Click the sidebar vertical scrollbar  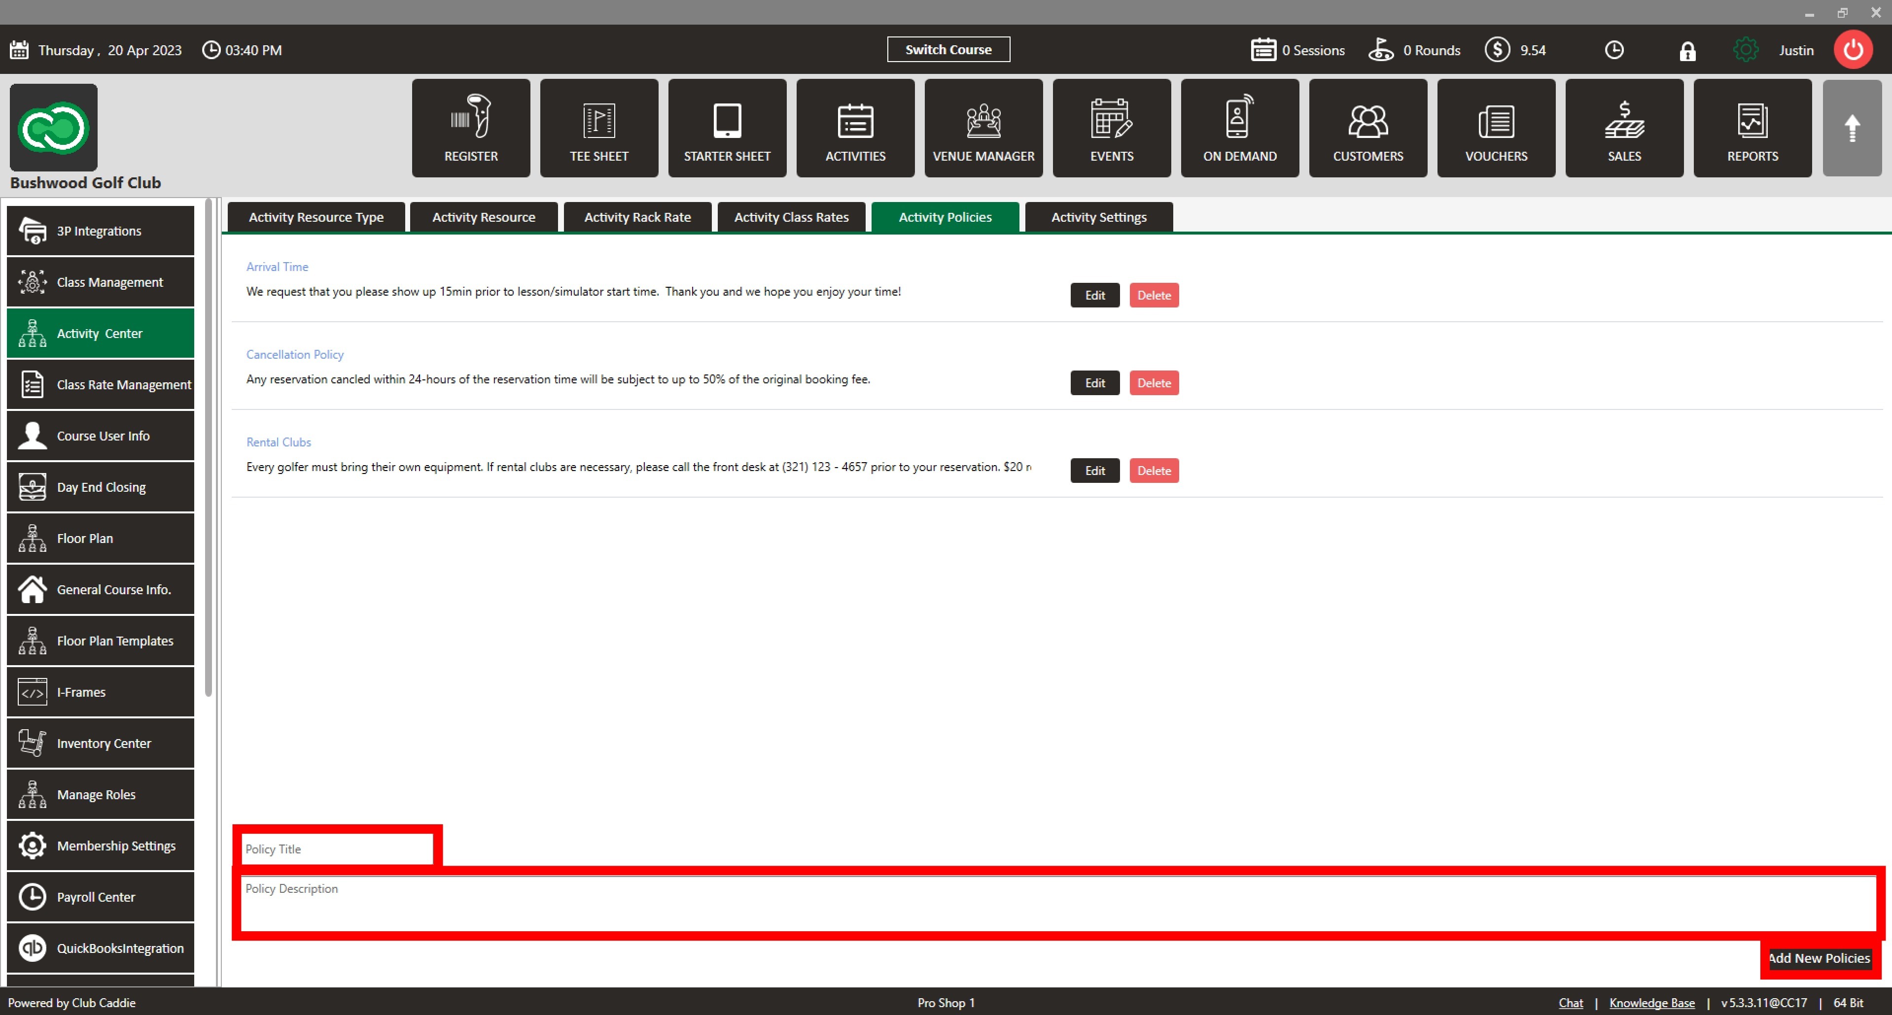tap(209, 448)
